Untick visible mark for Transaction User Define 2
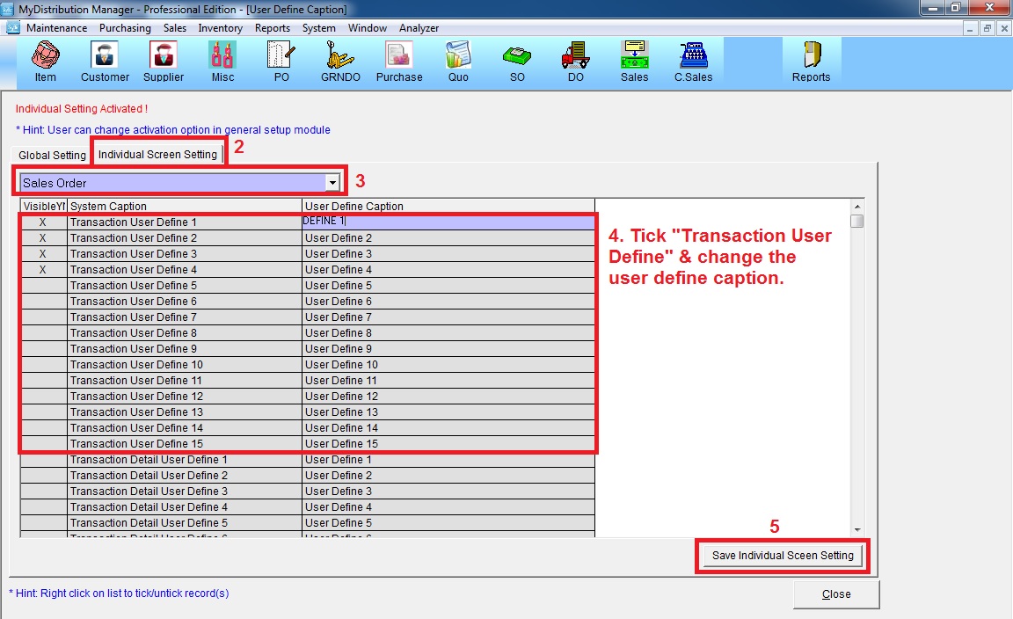Screen dimensions: 1013x619 click(x=42, y=238)
